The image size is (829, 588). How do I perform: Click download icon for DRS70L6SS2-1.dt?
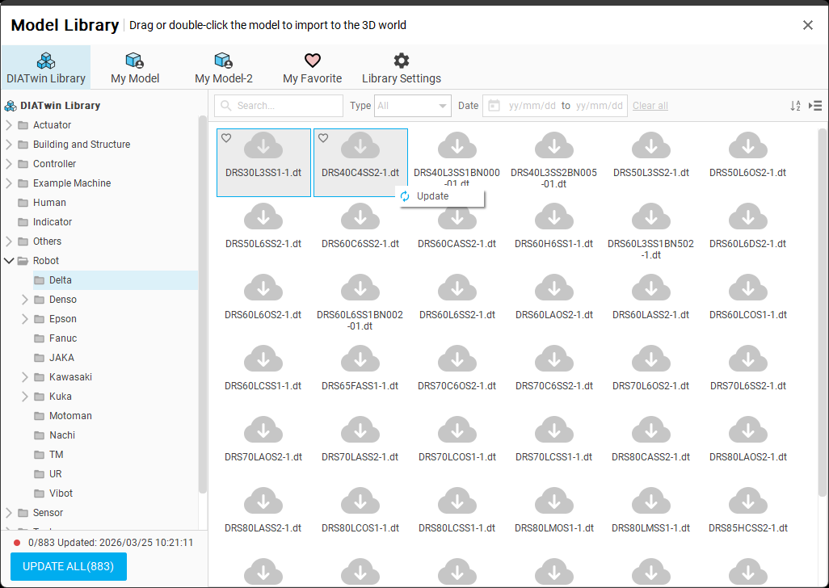748,358
